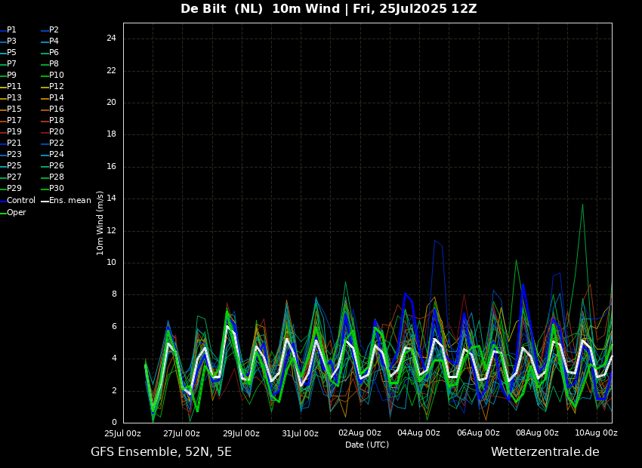Click the 24 value on y-axis
The image size is (642, 468).
(110, 38)
